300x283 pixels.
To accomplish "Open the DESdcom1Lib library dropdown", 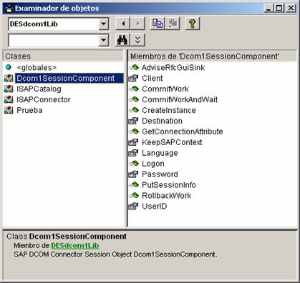I will point(104,24).
